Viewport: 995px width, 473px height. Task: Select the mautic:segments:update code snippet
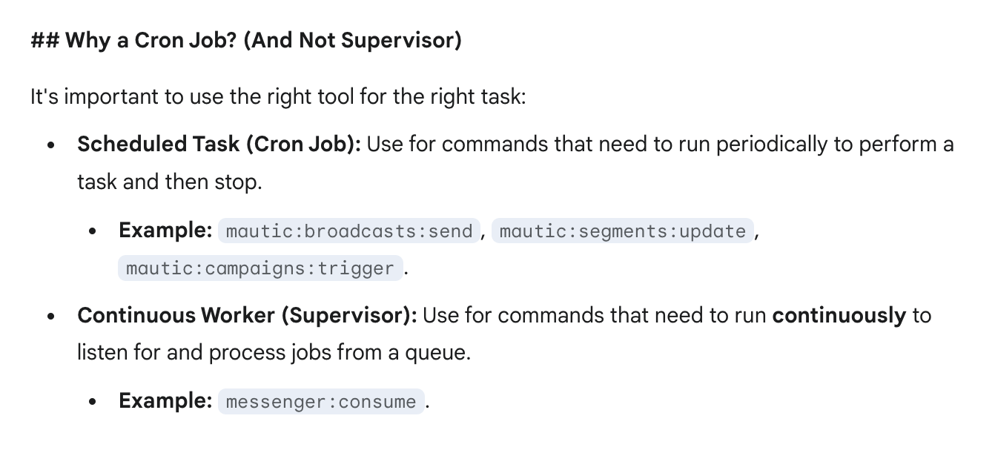(x=622, y=231)
